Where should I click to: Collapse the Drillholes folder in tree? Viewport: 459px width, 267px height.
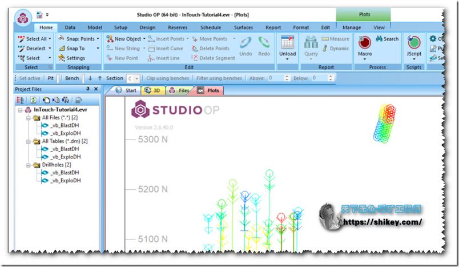(28, 165)
